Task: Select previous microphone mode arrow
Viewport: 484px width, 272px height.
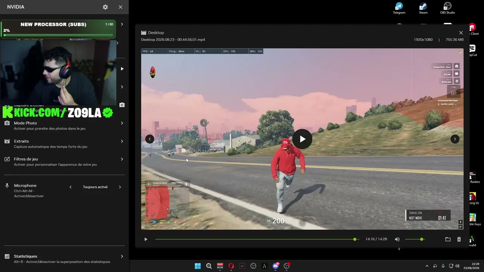Action: click(70, 187)
